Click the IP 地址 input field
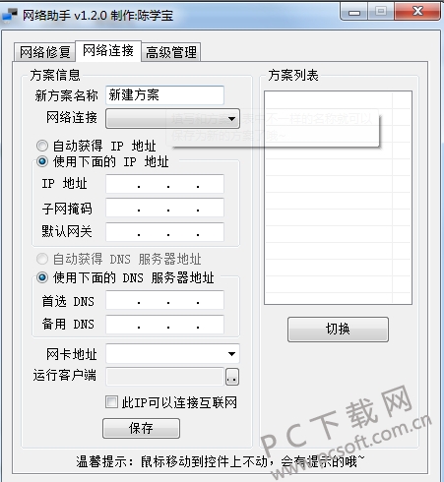Viewport: 444px width, 482px height. coord(164,184)
